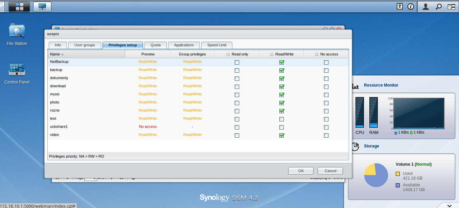
Task: Click blue Available legend swatch
Action: click(398, 185)
